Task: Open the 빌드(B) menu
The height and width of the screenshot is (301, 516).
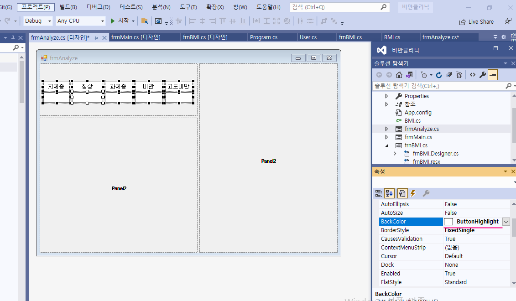Action: coord(68,7)
